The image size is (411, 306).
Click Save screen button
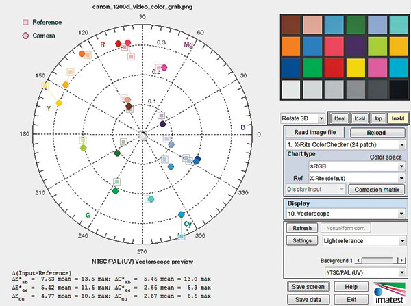308,287
